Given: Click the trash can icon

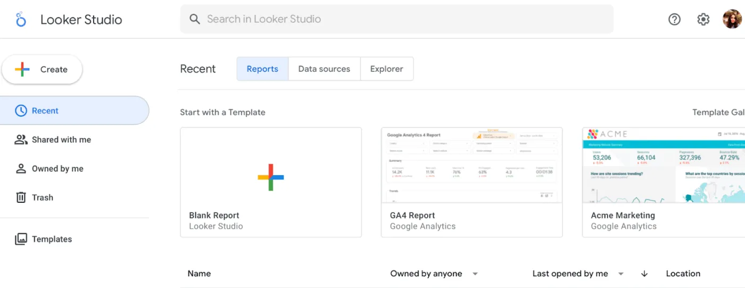Looking at the screenshot, I should (21, 198).
